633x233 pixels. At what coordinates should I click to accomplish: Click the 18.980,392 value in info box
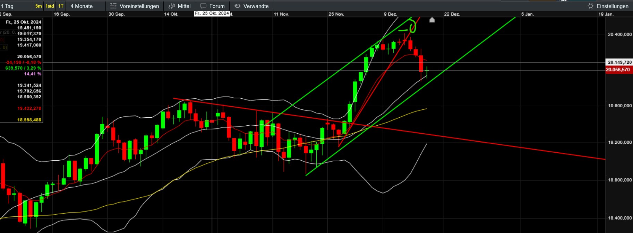coord(29,97)
